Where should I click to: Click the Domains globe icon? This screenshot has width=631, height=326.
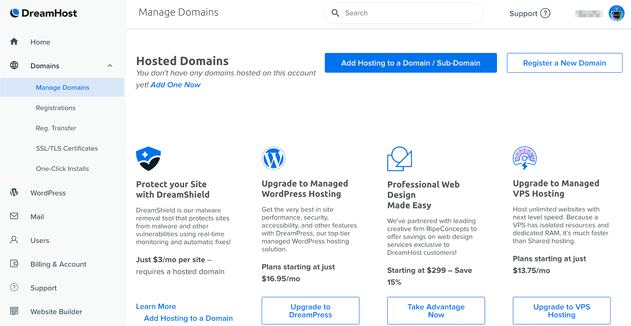14,65
